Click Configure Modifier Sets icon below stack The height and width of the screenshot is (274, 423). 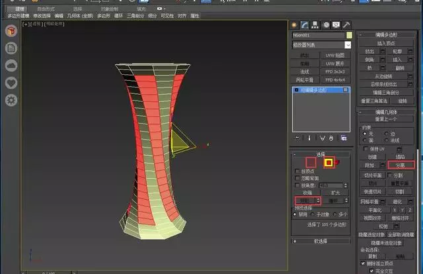343,138
